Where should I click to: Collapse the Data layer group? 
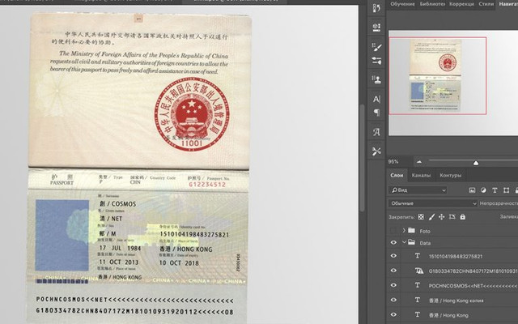[x=404, y=242]
